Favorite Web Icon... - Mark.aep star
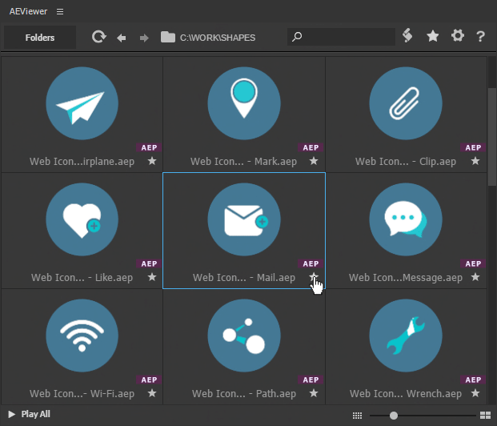Image resolution: width=497 pixels, height=426 pixels. coord(314,161)
